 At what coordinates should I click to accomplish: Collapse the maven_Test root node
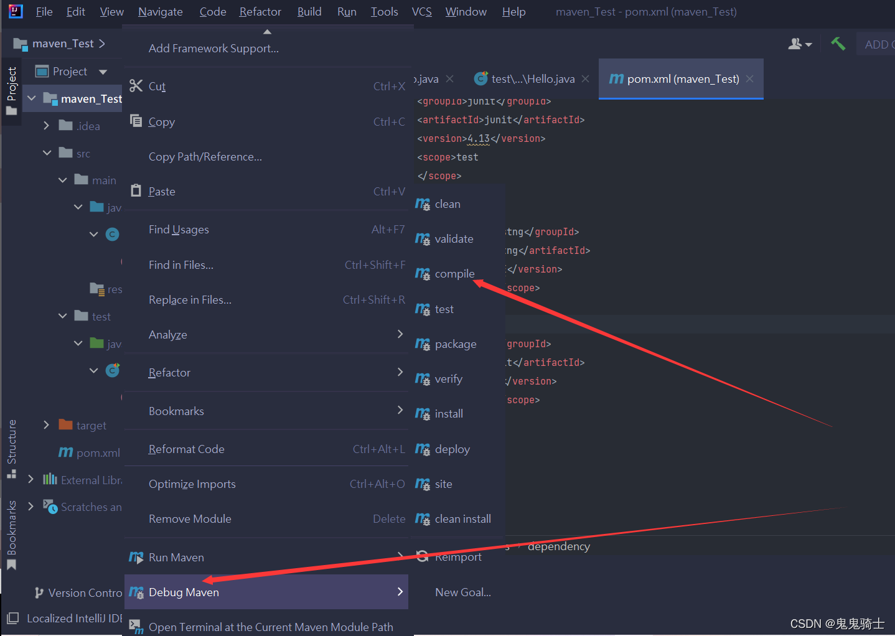click(x=32, y=98)
